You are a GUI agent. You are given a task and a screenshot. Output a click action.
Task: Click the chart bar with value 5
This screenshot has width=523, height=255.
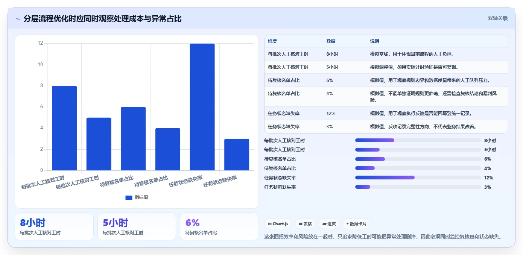point(99,144)
